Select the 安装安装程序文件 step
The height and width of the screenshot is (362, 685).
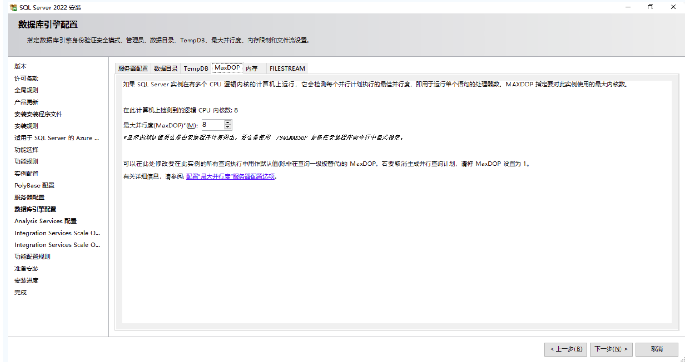(x=38, y=114)
